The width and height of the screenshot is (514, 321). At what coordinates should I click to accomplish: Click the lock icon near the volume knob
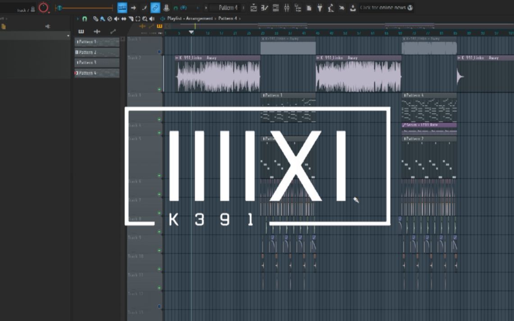[x=33, y=9]
